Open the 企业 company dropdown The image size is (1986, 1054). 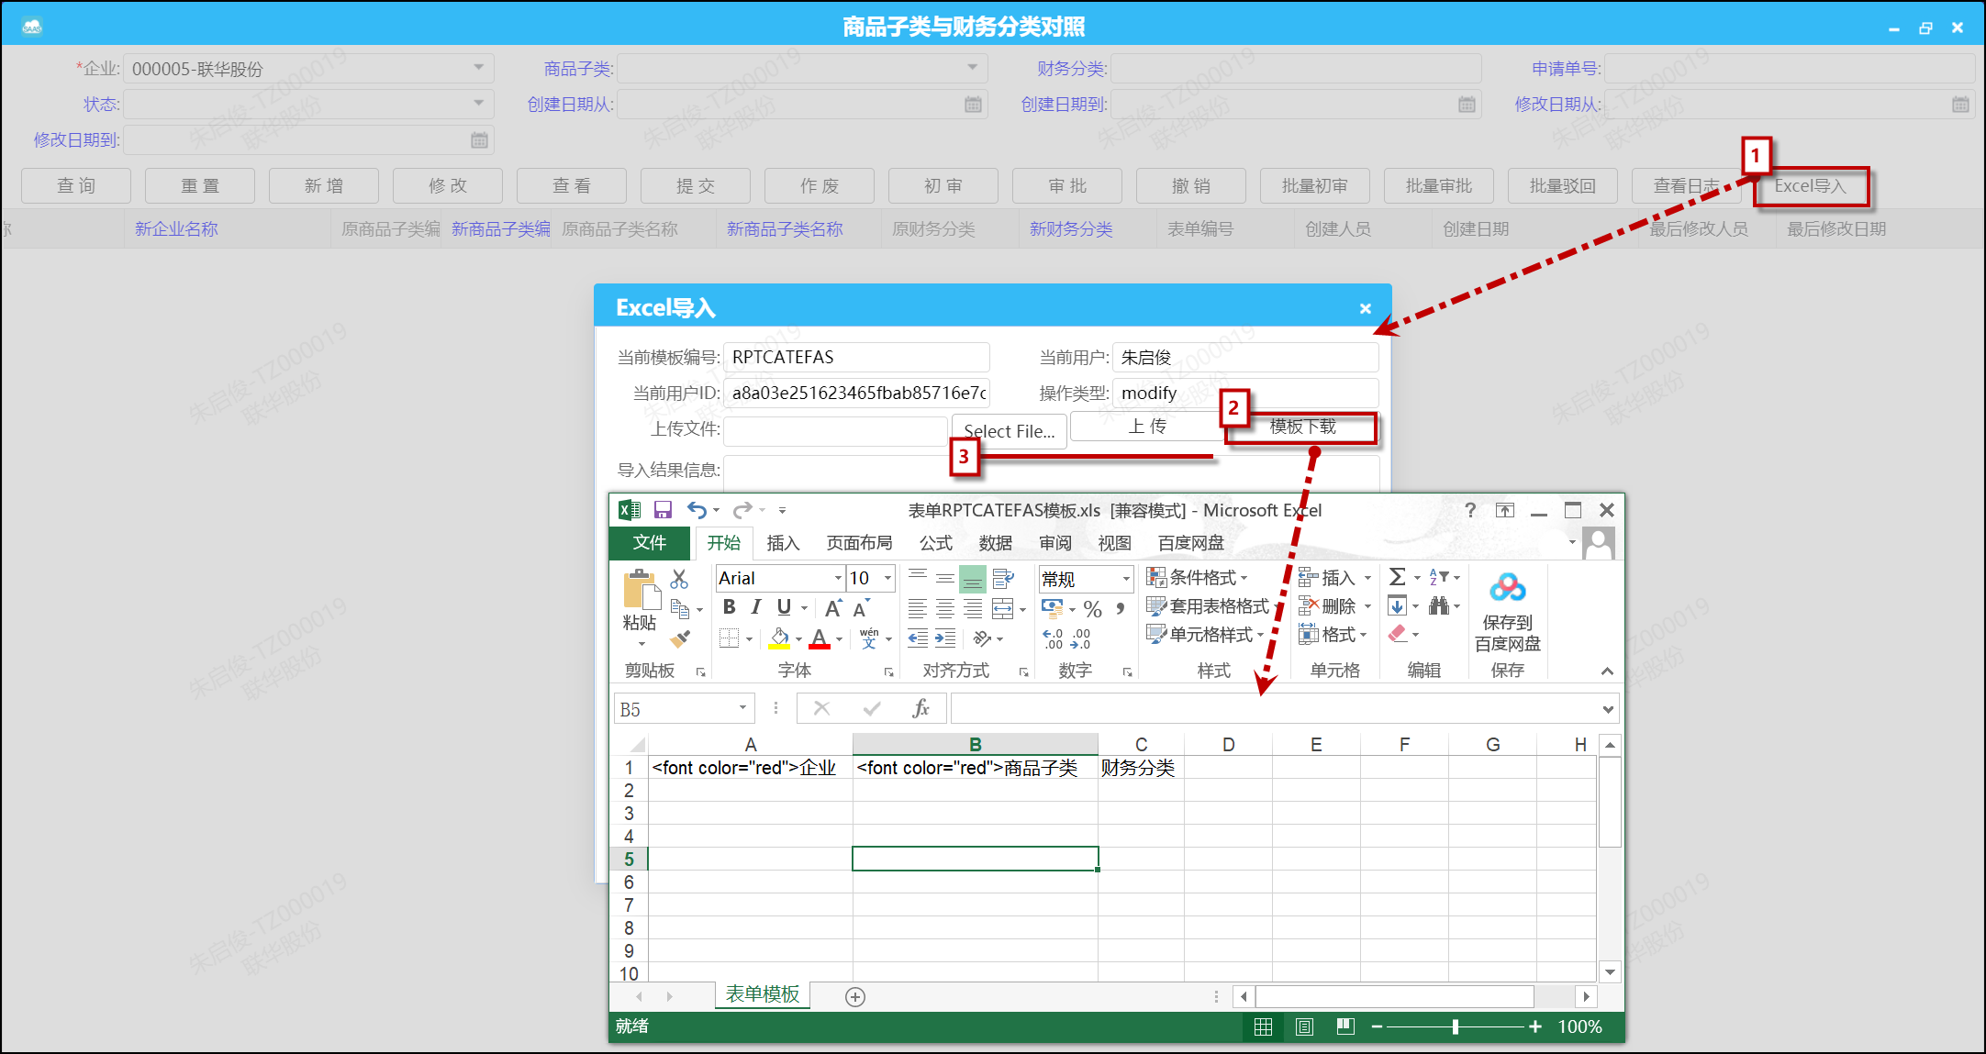point(478,68)
